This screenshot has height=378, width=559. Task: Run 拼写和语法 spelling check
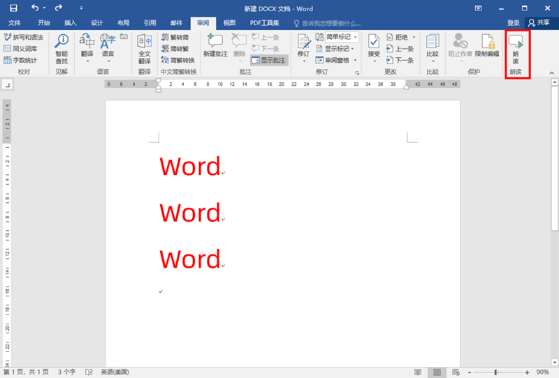pos(23,37)
